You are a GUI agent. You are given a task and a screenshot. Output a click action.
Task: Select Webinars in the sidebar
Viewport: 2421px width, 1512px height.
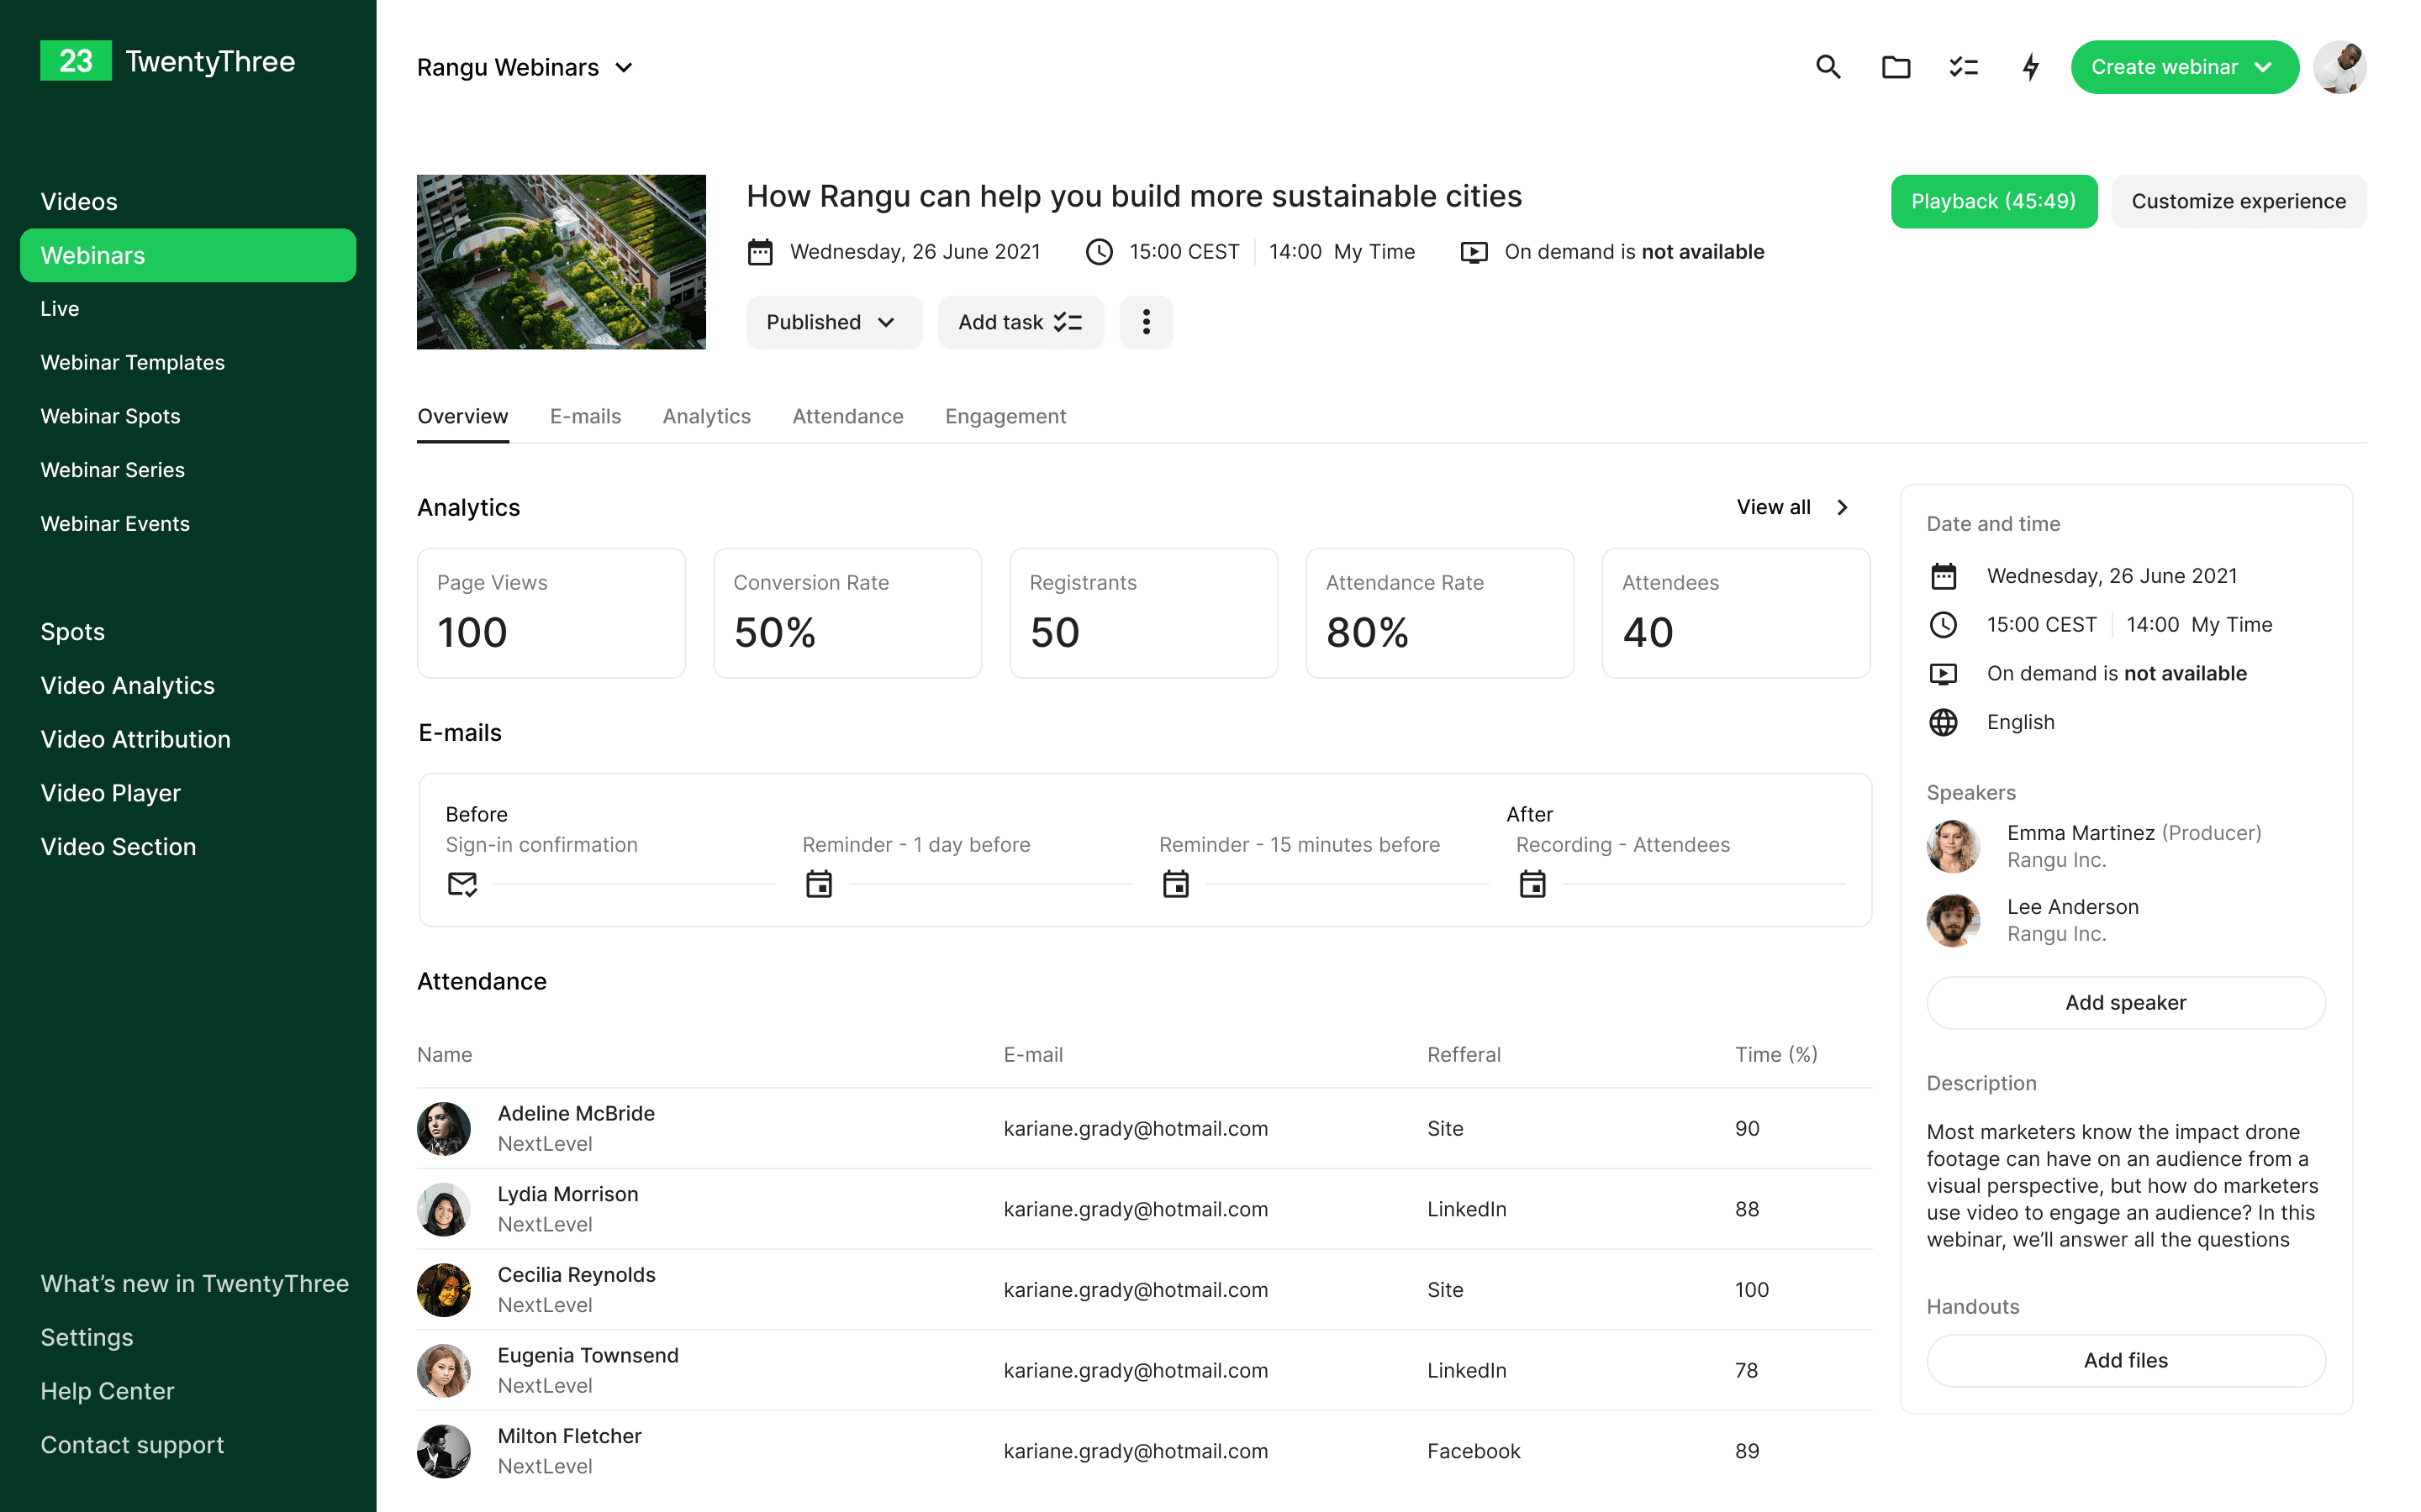(188, 255)
